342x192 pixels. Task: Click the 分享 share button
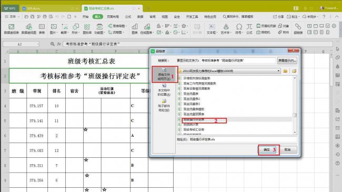pyautogui.click(x=278, y=17)
